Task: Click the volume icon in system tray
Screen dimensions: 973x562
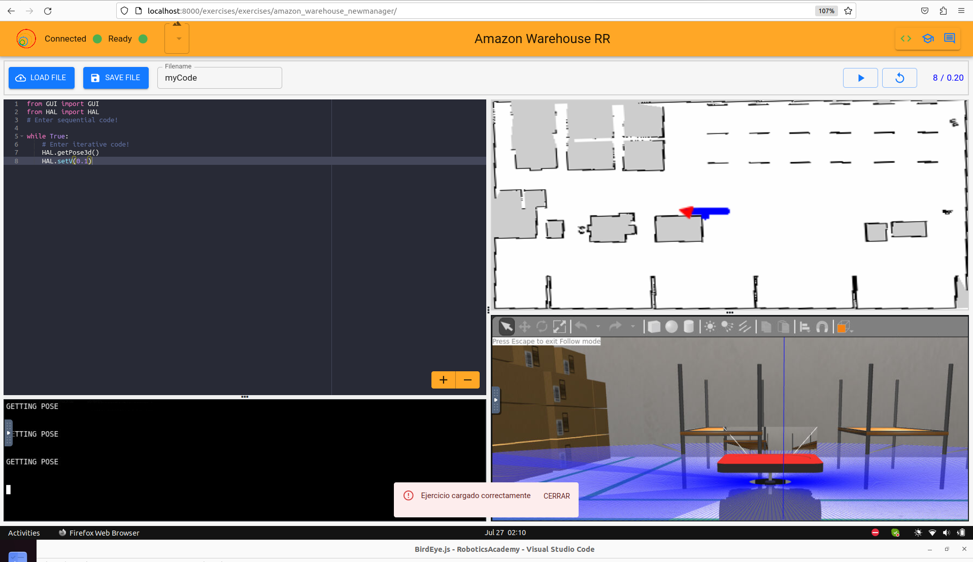Action: click(946, 533)
